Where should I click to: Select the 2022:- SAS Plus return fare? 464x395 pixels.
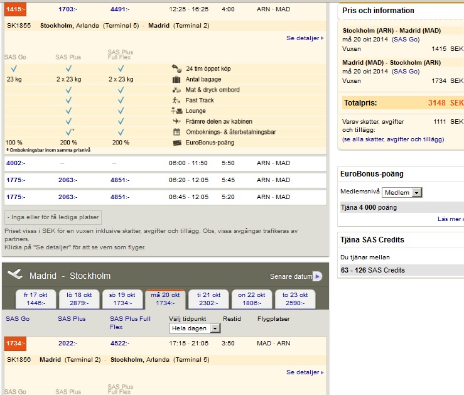(x=67, y=344)
